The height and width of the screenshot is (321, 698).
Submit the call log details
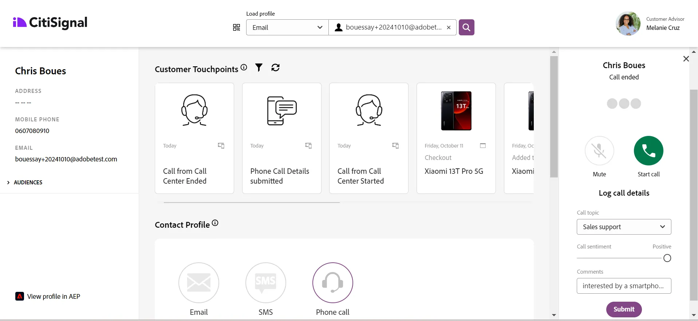click(x=624, y=309)
